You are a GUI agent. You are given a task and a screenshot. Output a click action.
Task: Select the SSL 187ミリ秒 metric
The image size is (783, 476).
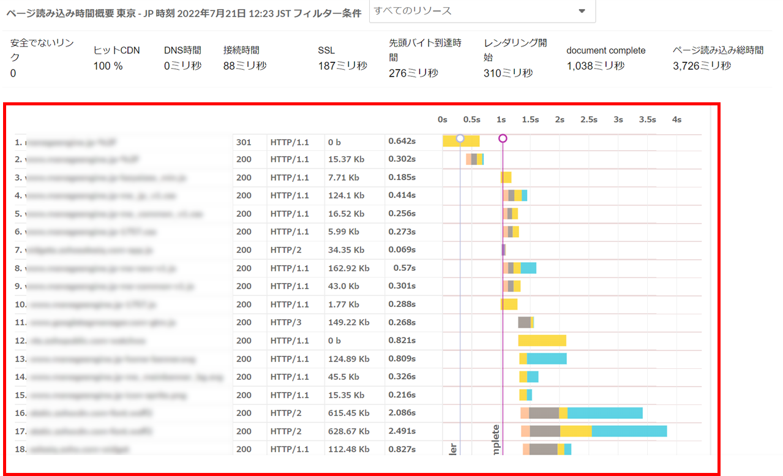[342, 58]
